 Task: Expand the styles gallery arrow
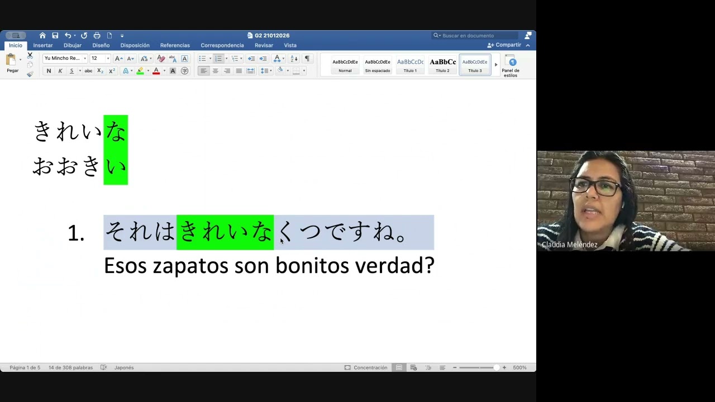pos(495,65)
